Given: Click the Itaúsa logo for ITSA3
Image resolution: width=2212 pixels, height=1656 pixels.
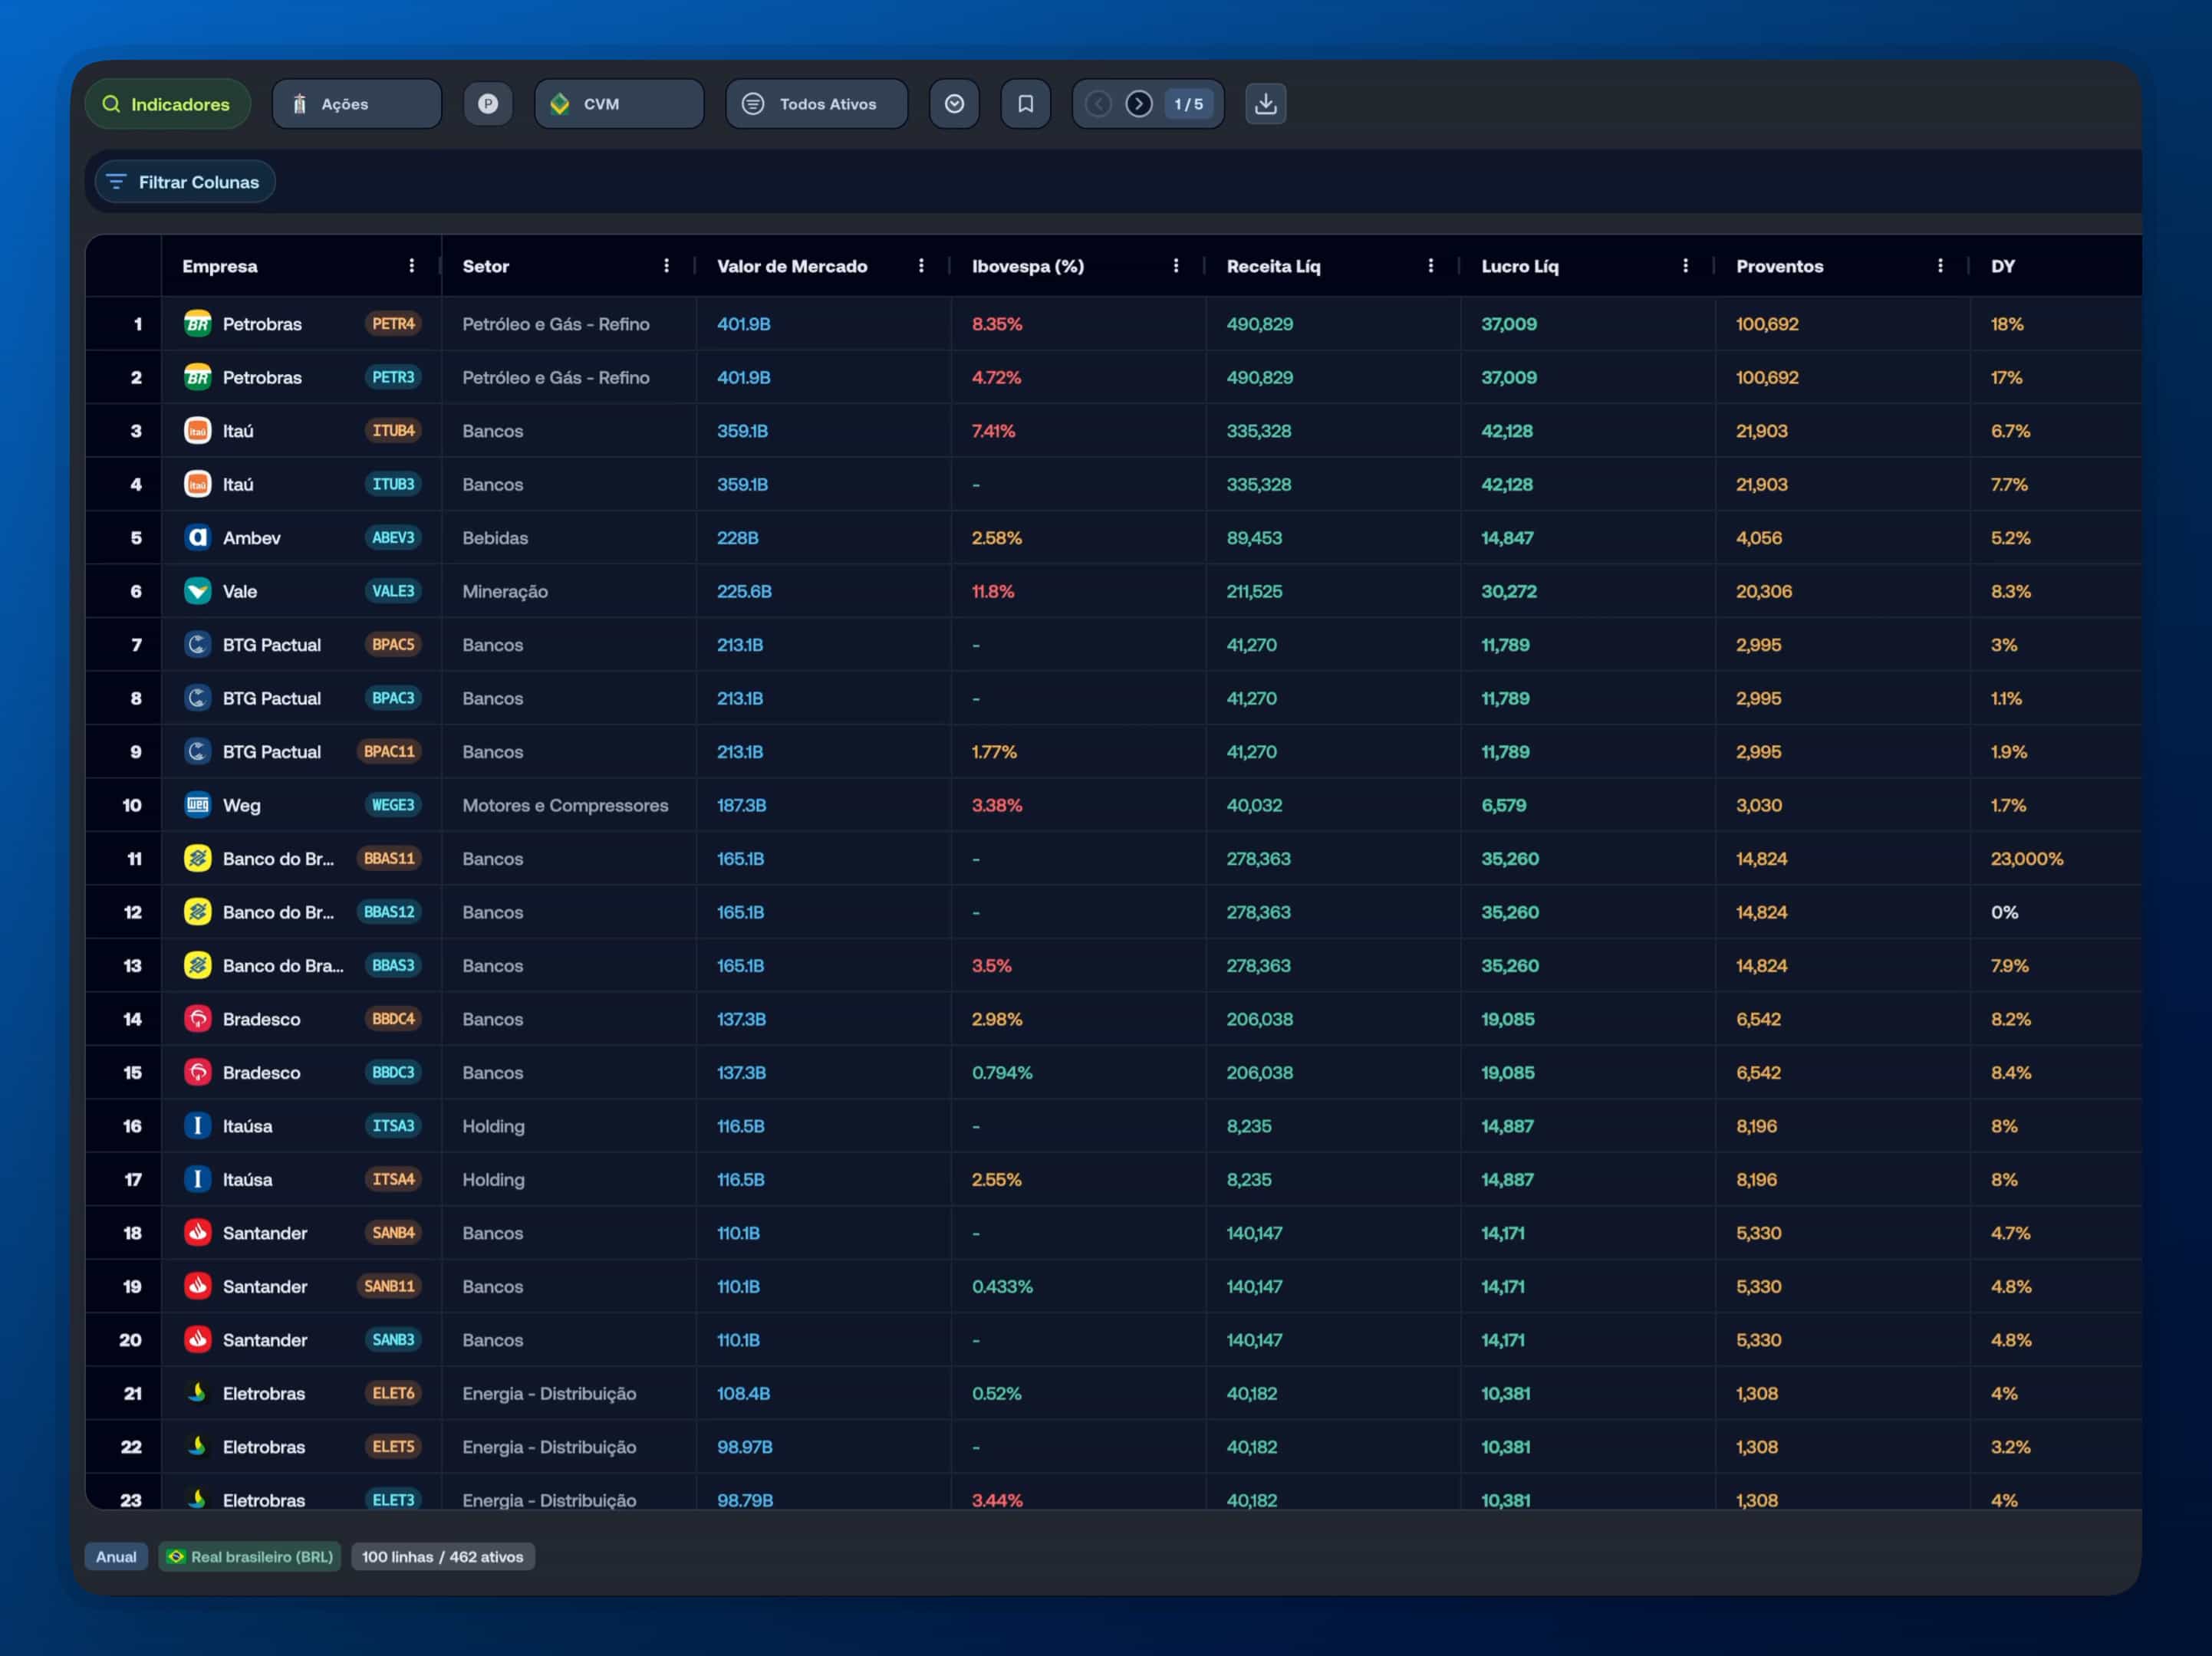Looking at the screenshot, I should click(198, 1126).
